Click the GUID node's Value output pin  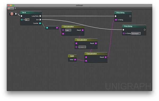[x=75, y=60]
